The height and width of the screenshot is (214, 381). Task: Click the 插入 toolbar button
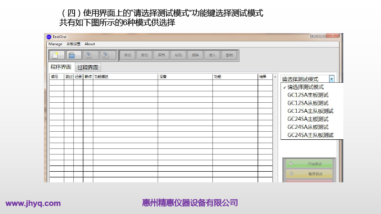click(212, 55)
